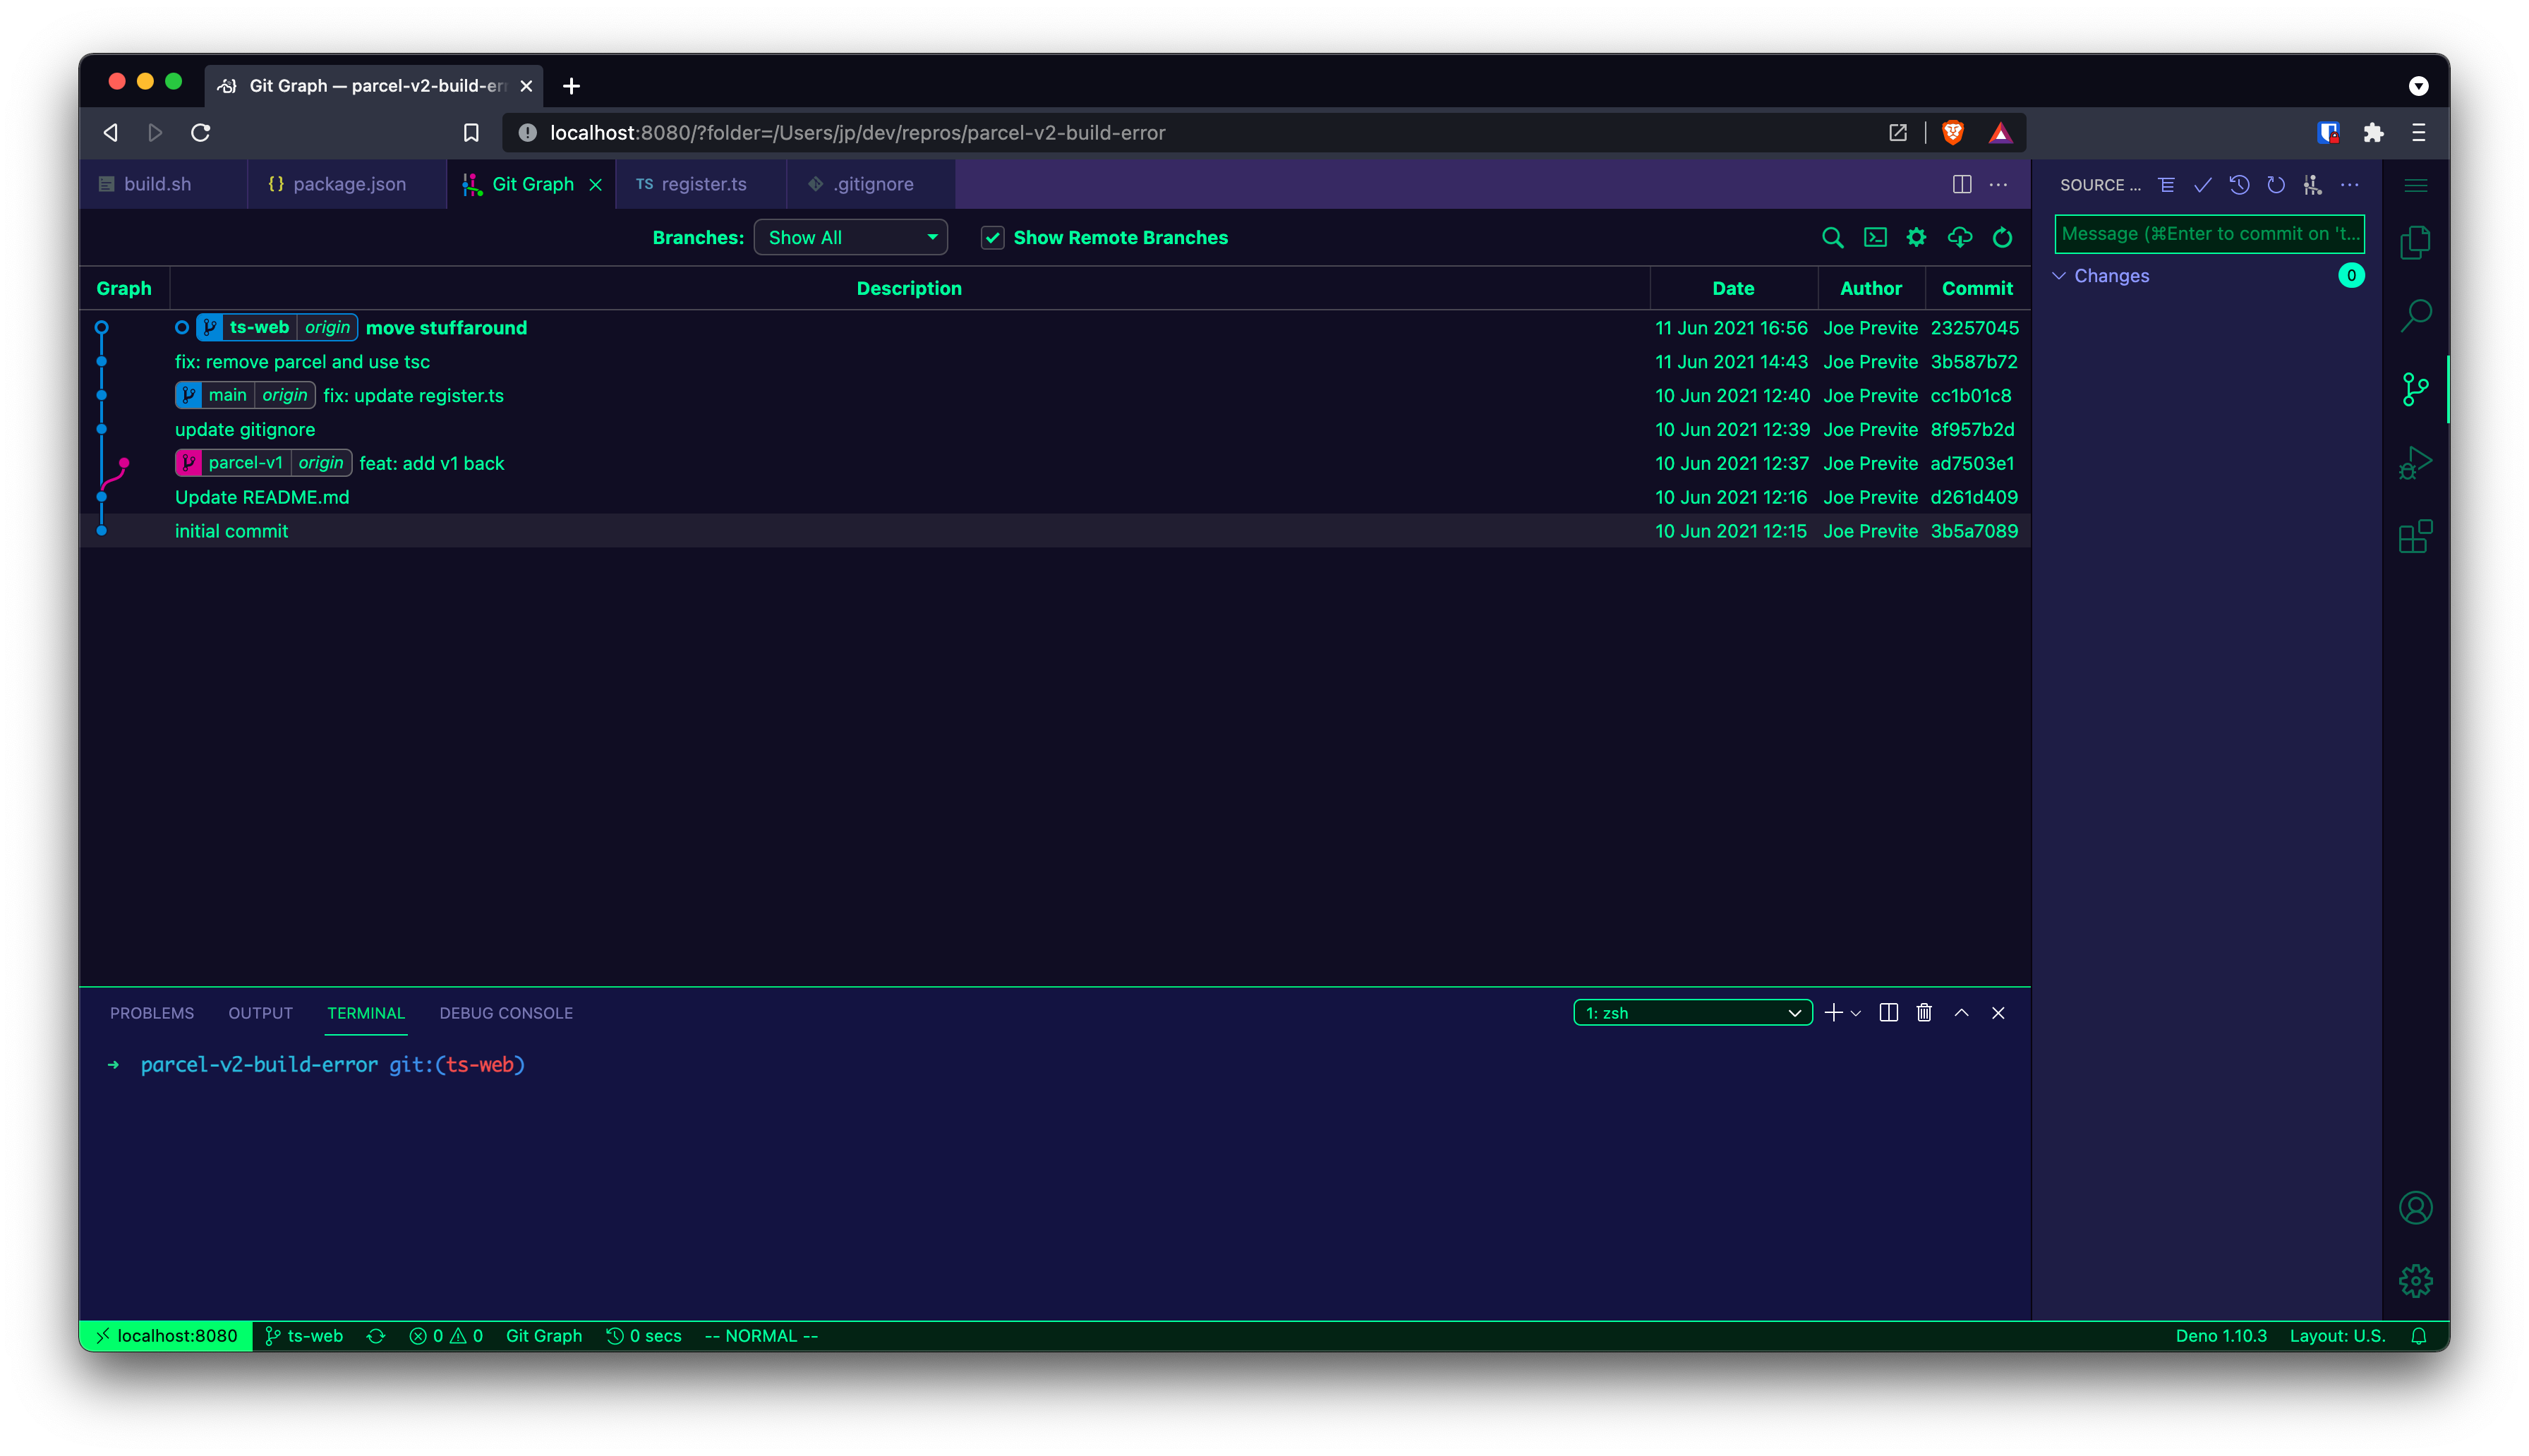
Task: Kill terminal with trash icon
Action: (x=1924, y=1013)
